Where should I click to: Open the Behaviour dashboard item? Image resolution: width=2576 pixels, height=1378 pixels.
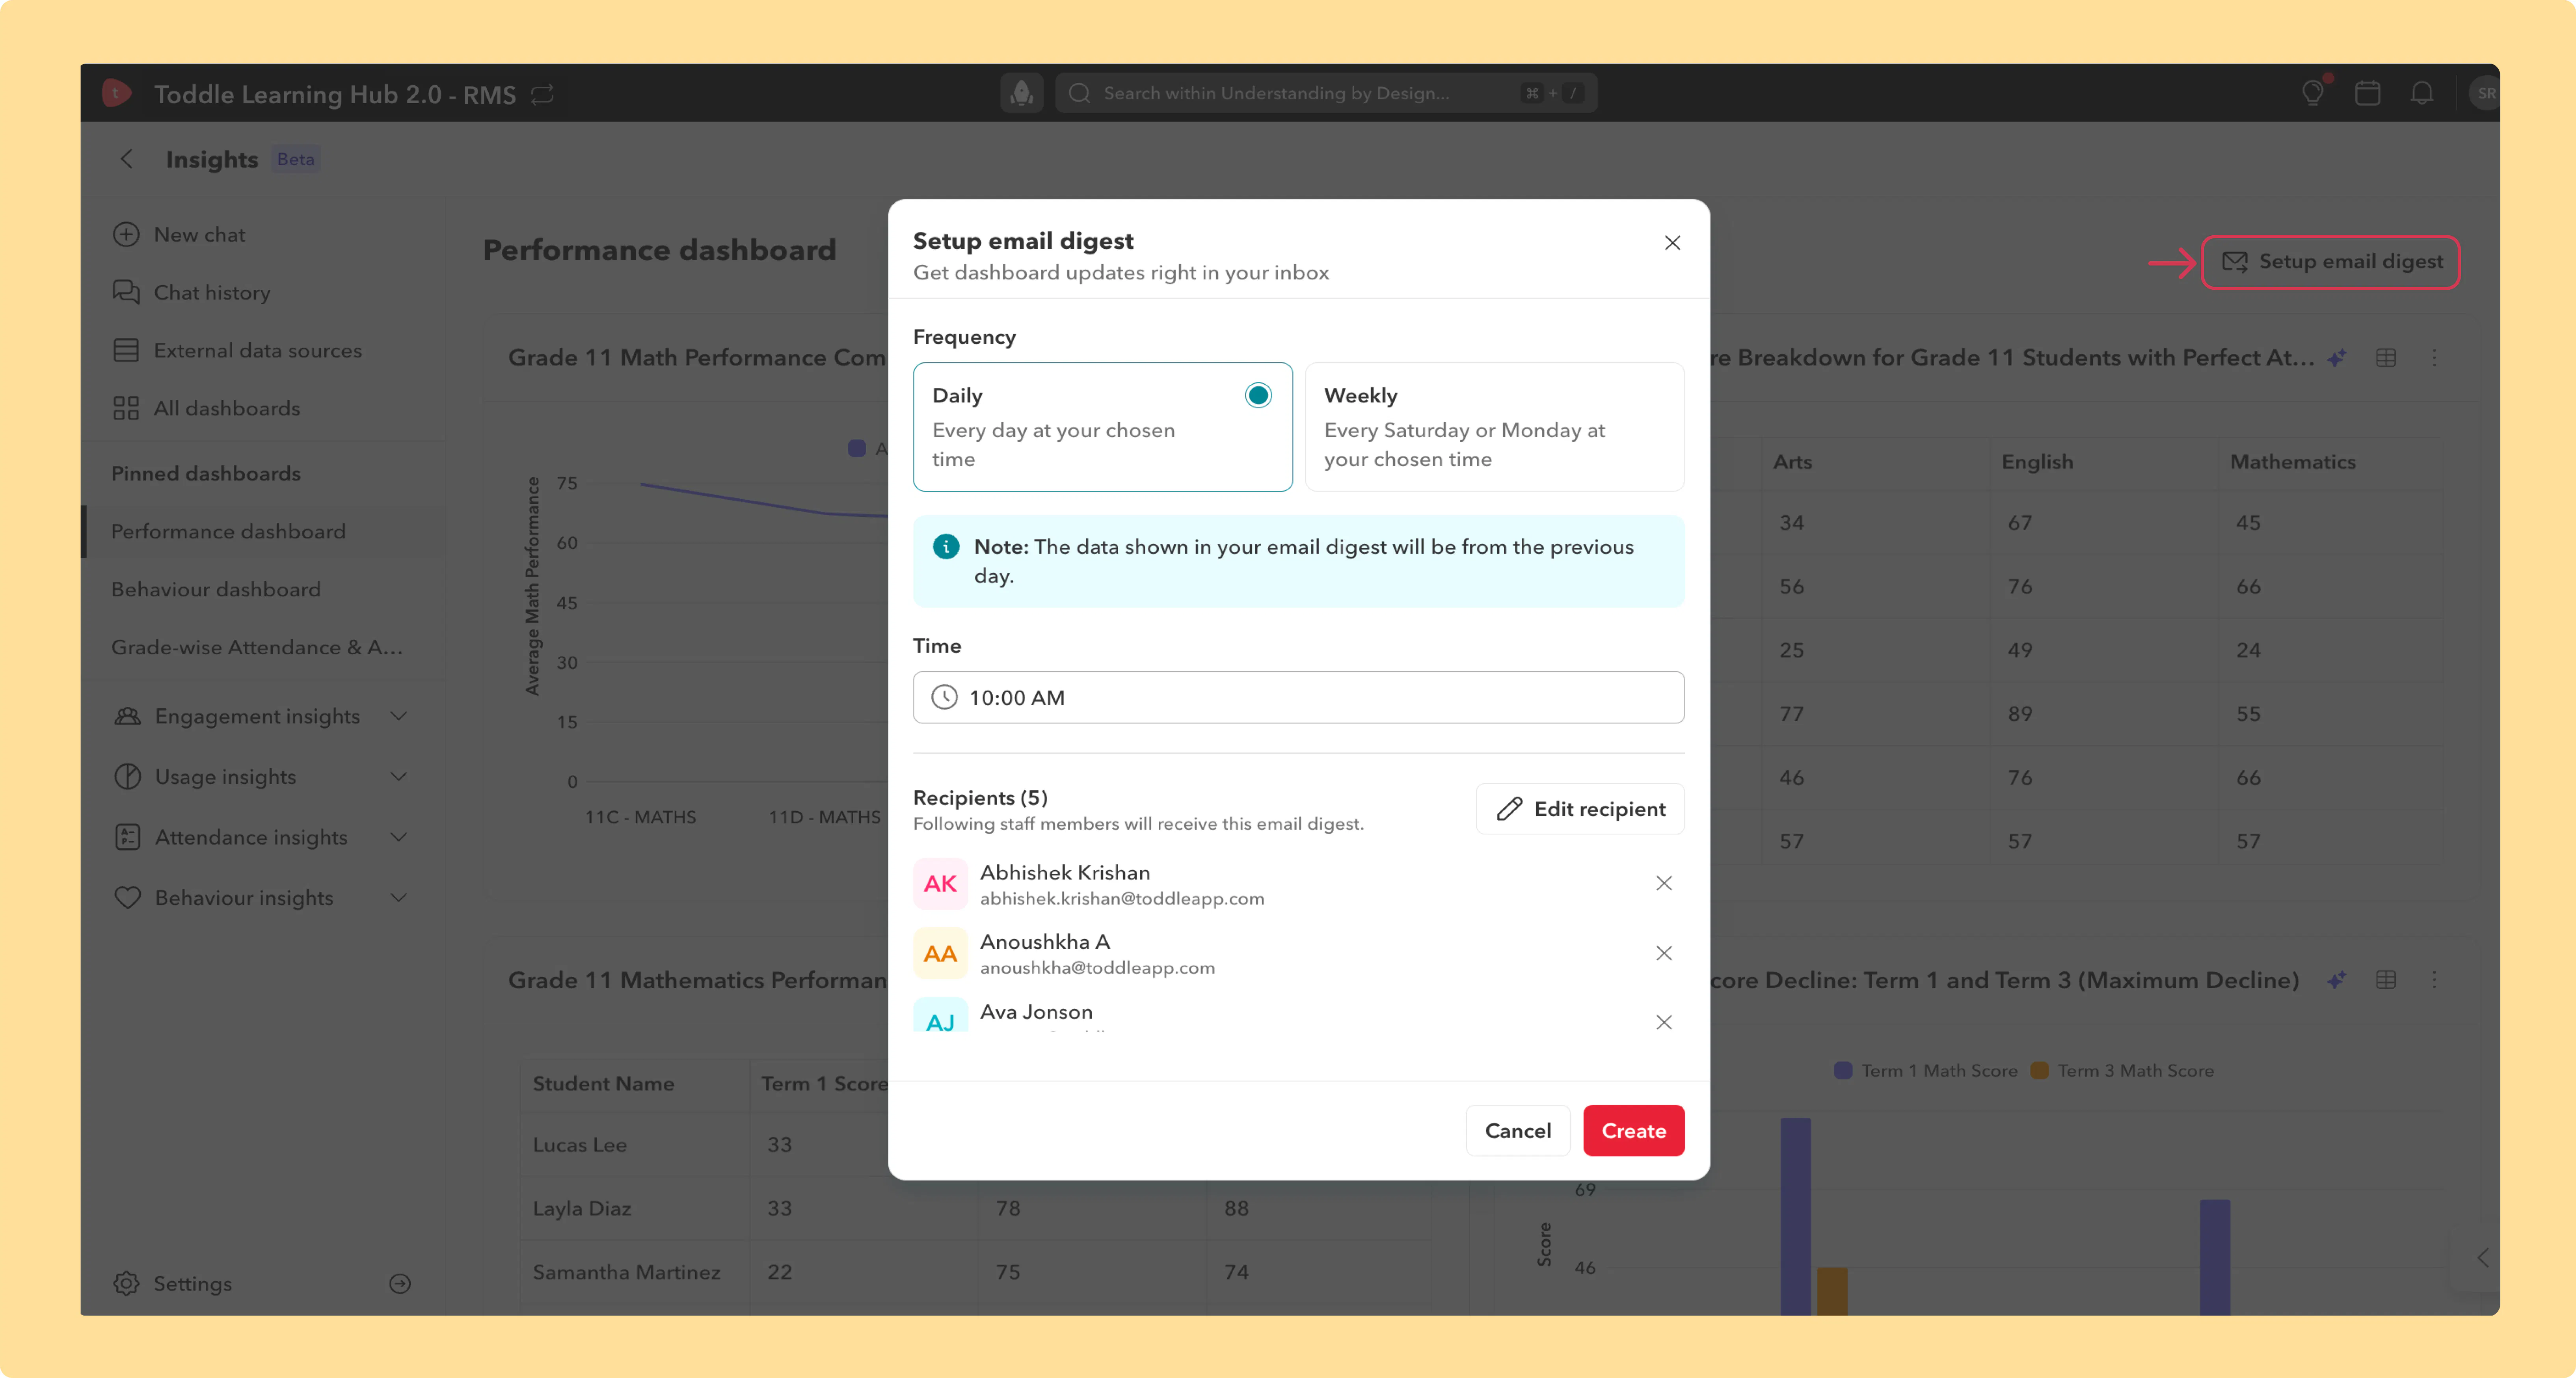216,589
